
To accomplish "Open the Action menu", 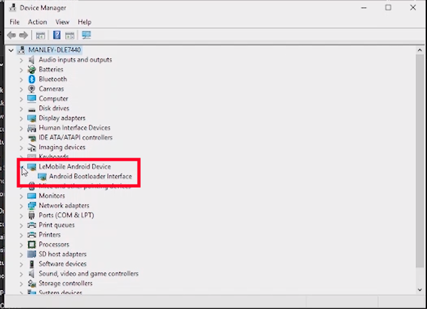I will pyautogui.click(x=37, y=22).
